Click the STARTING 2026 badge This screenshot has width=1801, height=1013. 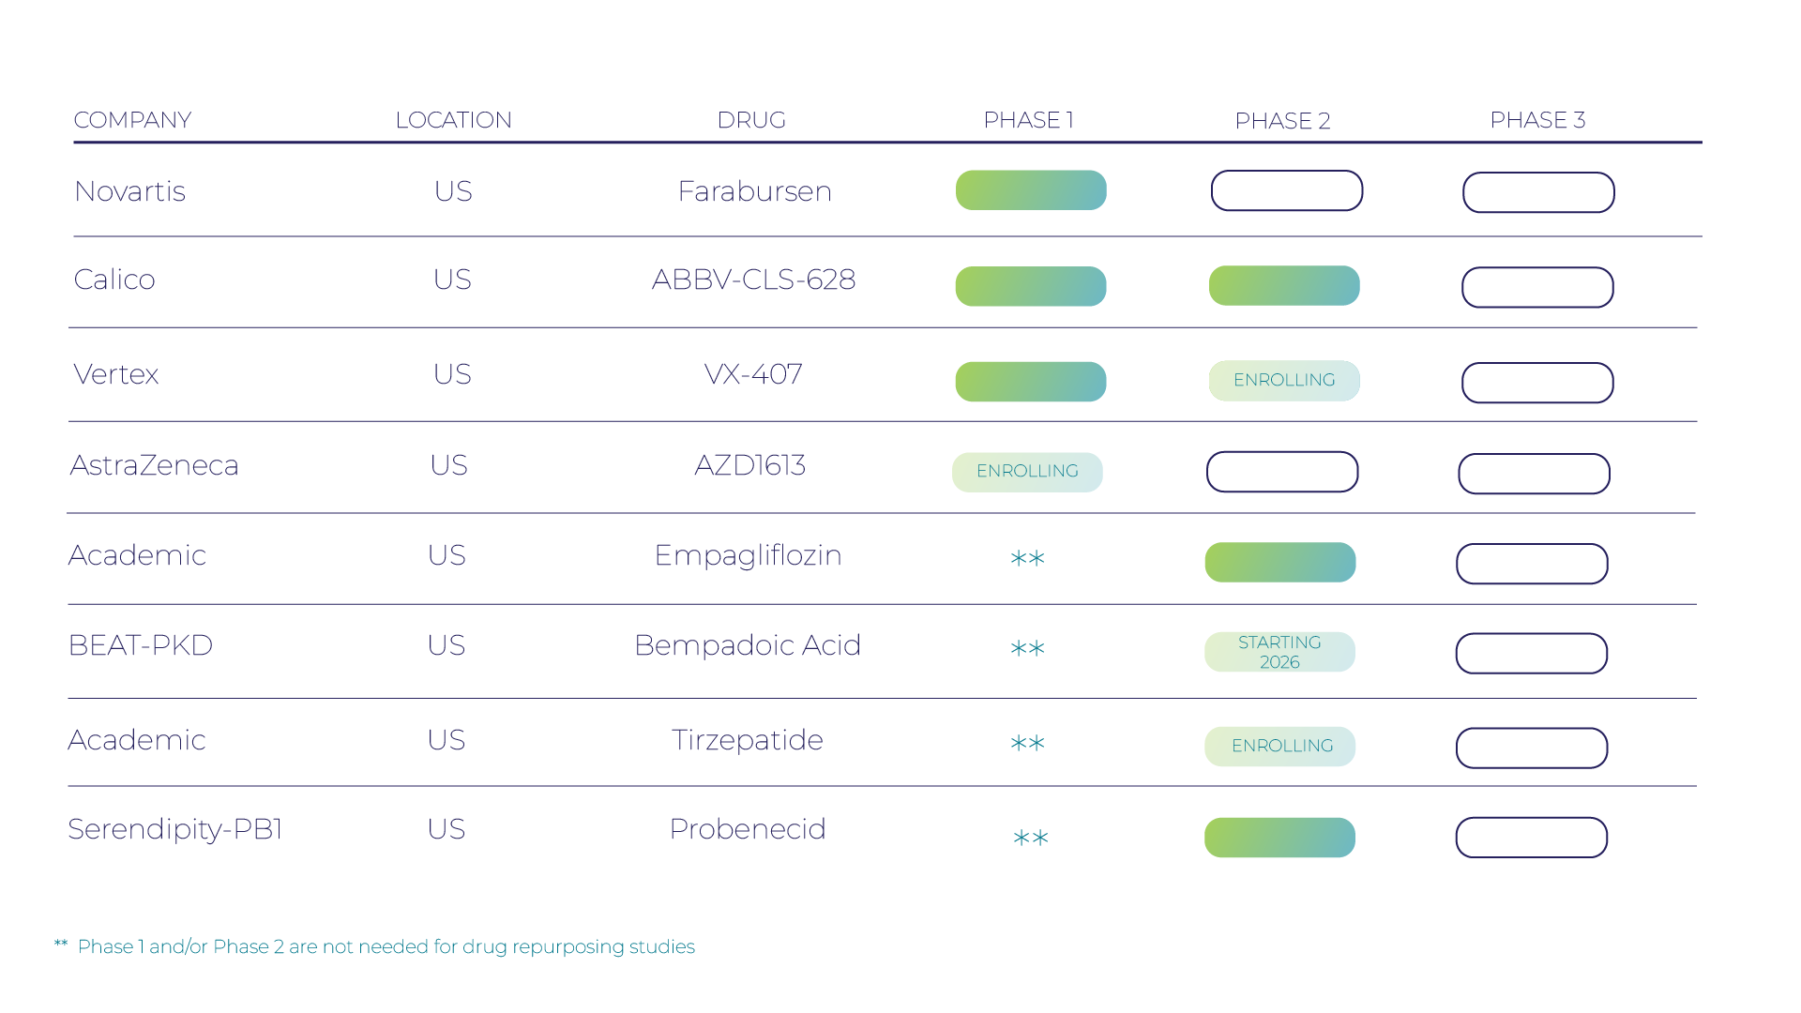pos(1279,652)
